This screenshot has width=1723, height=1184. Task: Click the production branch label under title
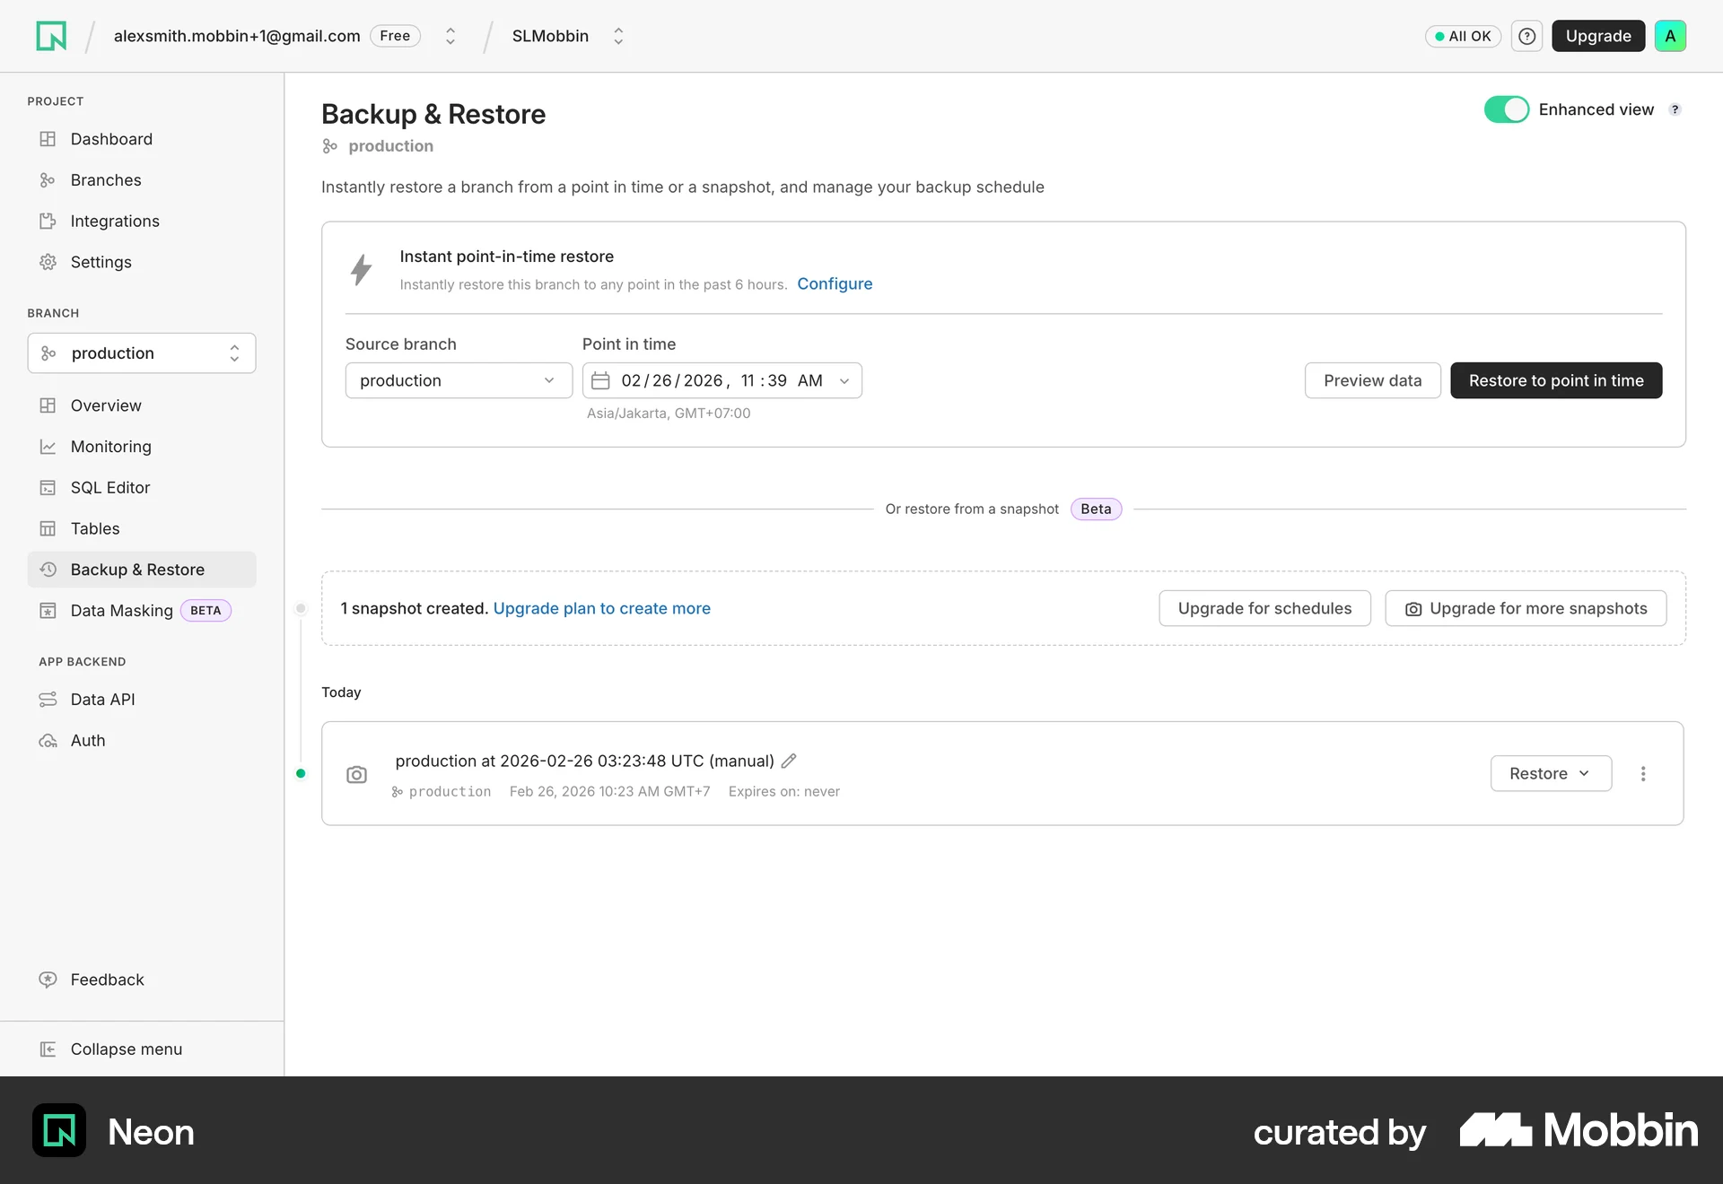tap(390, 145)
